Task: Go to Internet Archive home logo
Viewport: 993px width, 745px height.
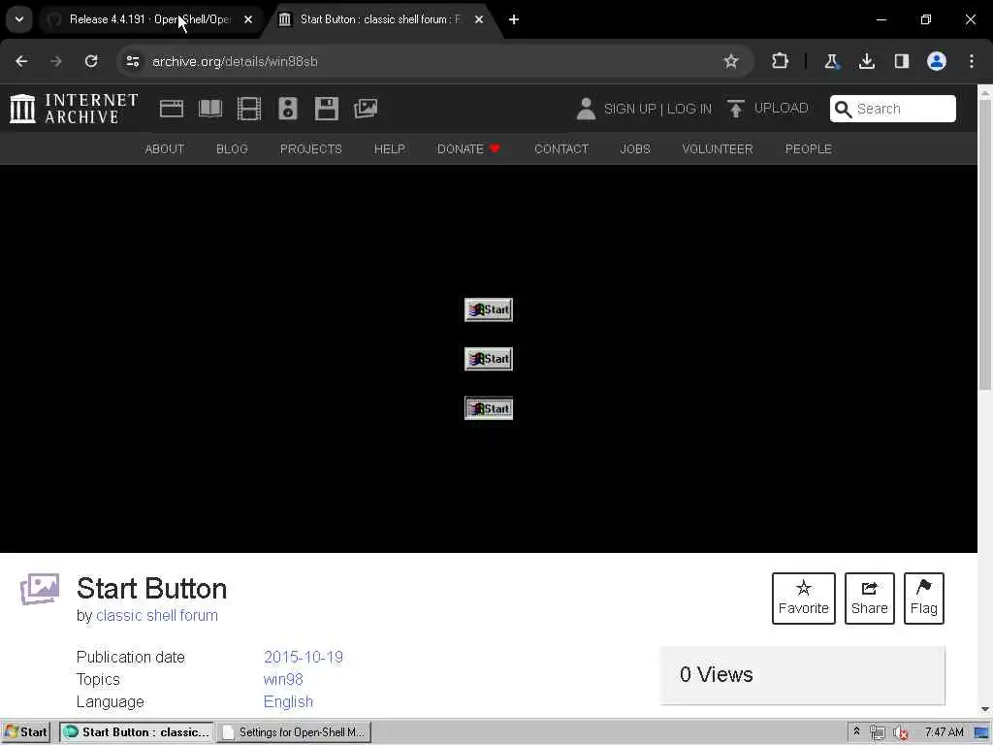Action: click(x=74, y=109)
